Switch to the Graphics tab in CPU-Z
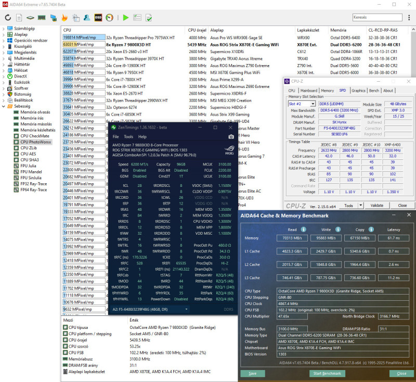 (x=358, y=91)
